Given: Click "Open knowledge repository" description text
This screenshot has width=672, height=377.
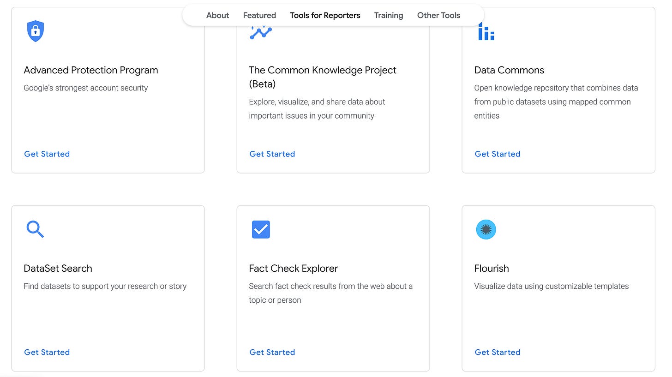Looking at the screenshot, I should 556,102.
